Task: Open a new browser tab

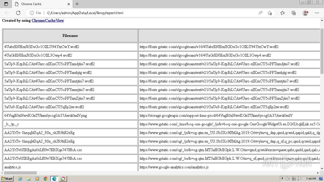Action: (x=77, y=4)
